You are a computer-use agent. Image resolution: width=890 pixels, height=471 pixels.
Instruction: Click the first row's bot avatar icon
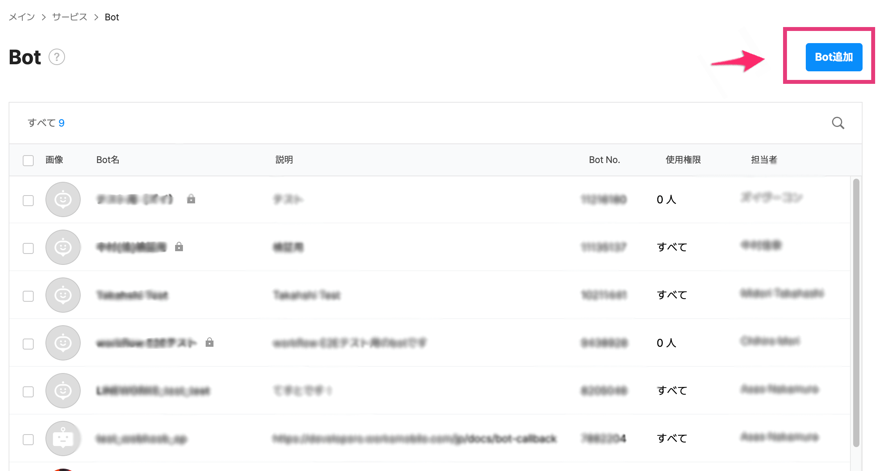(63, 199)
